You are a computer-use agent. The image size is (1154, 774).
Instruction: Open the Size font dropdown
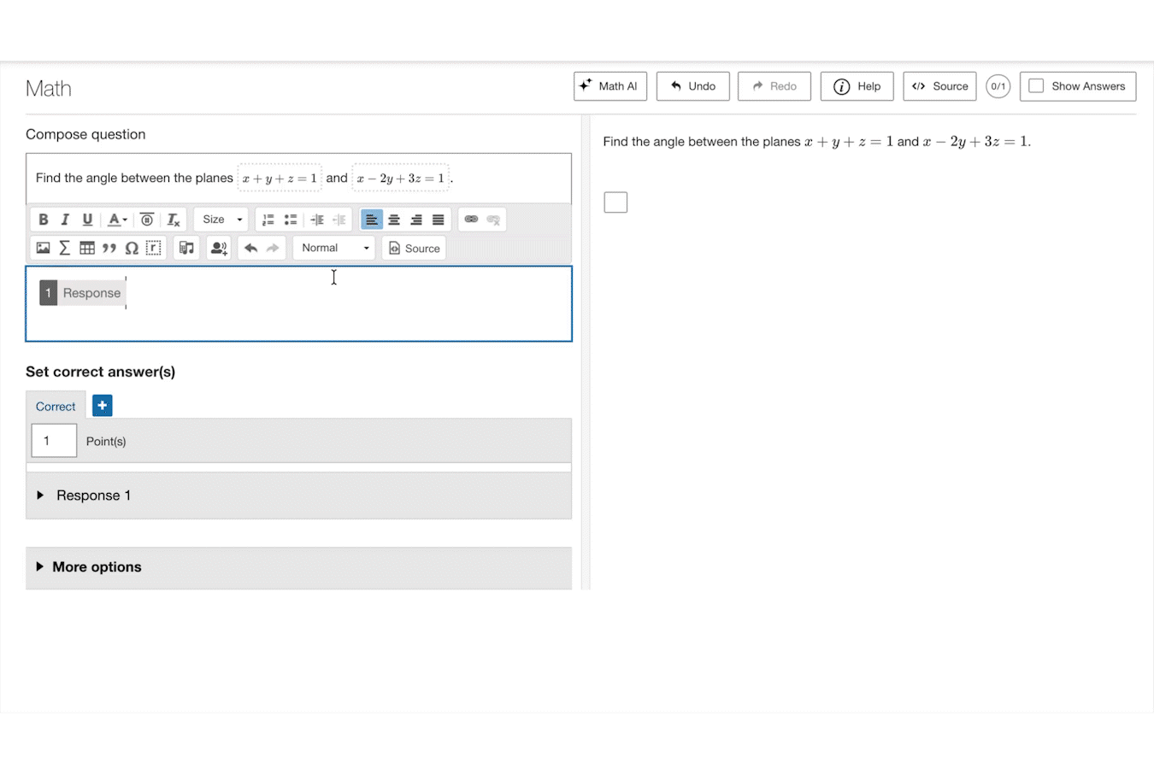[x=221, y=220]
